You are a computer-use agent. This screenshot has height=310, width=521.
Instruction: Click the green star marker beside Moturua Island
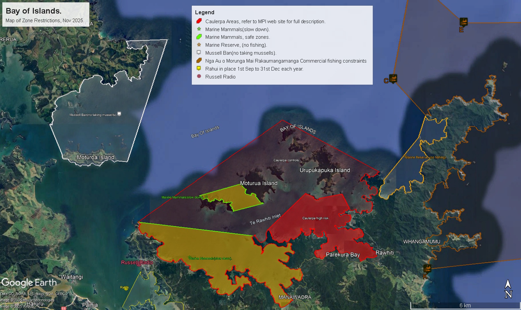click(x=206, y=197)
